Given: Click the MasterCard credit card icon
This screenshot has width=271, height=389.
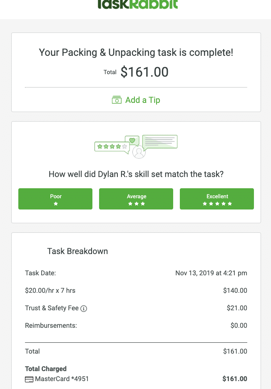Looking at the screenshot, I should [29, 379].
